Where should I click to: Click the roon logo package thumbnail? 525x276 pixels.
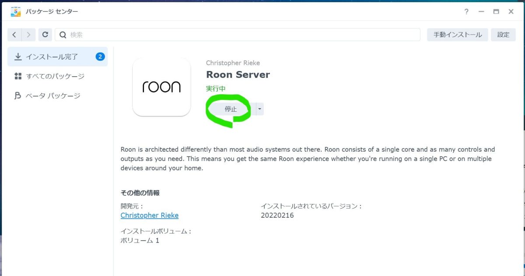pyautogui.click(x=161, y=87)
